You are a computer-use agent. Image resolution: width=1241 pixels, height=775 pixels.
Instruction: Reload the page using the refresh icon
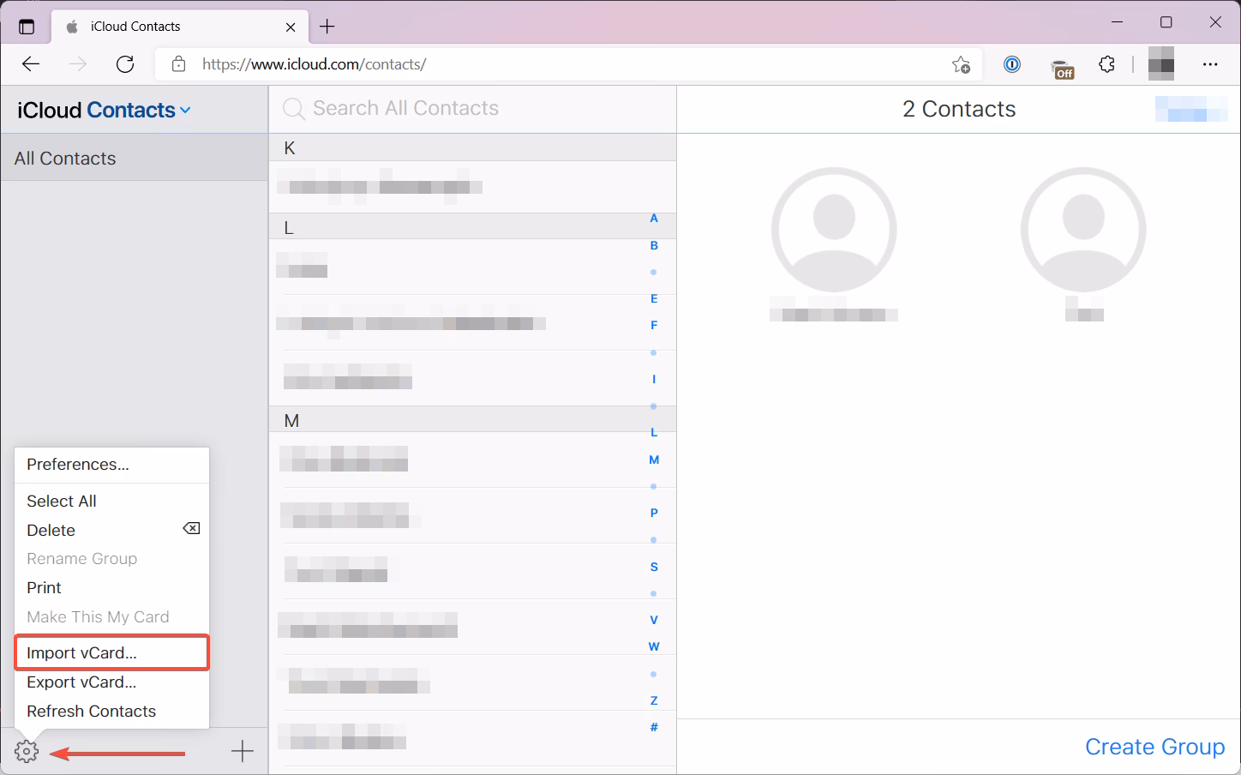click(x=125, y=63)
